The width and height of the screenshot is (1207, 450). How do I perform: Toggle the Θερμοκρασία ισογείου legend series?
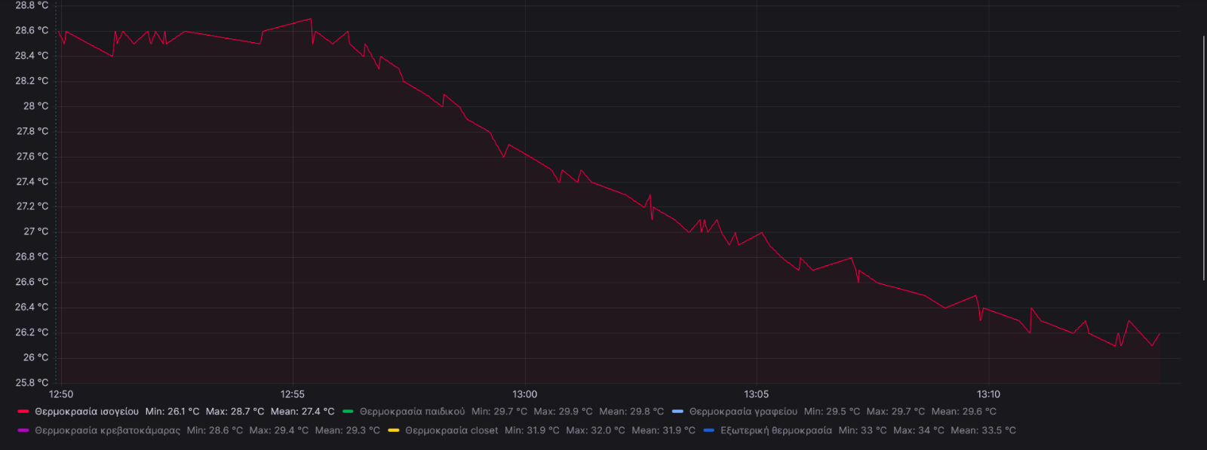(87, 412)
